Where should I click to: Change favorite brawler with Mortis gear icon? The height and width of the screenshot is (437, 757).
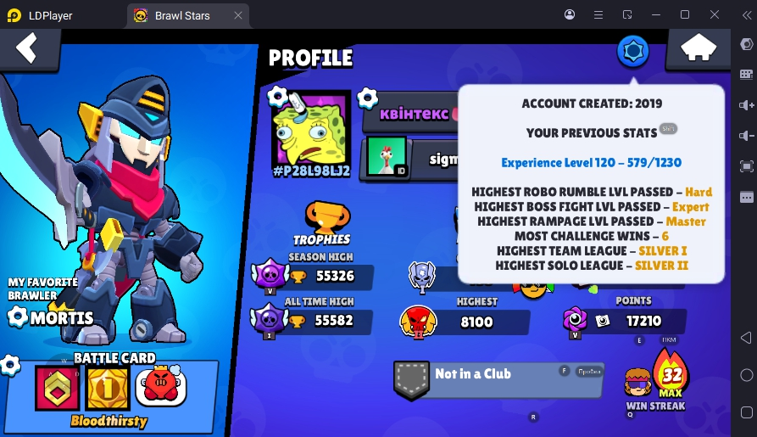pos(18,317)
